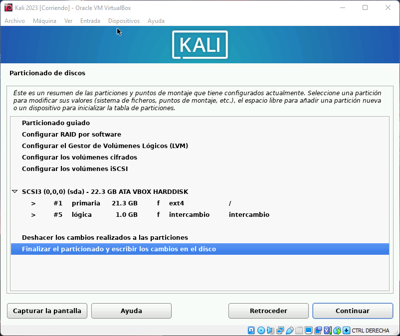Minimize the VirtualBox window
This screenshot has width=400, height=336.
(343, 7)
